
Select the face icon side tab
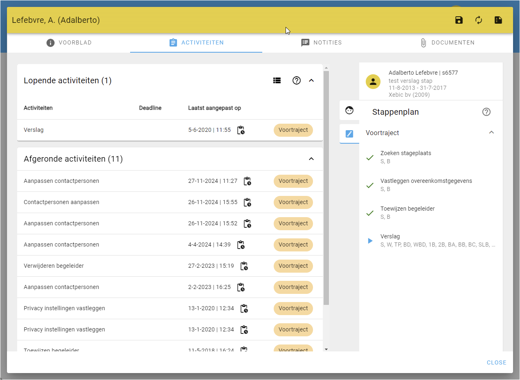click(349, 110)
